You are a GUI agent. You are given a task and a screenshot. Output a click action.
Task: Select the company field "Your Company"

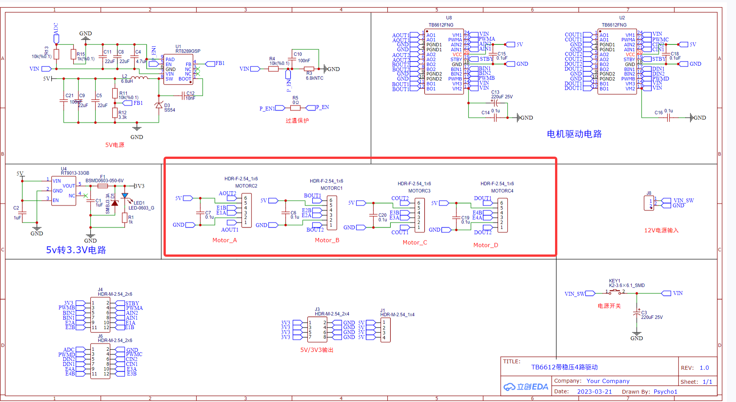608,381
